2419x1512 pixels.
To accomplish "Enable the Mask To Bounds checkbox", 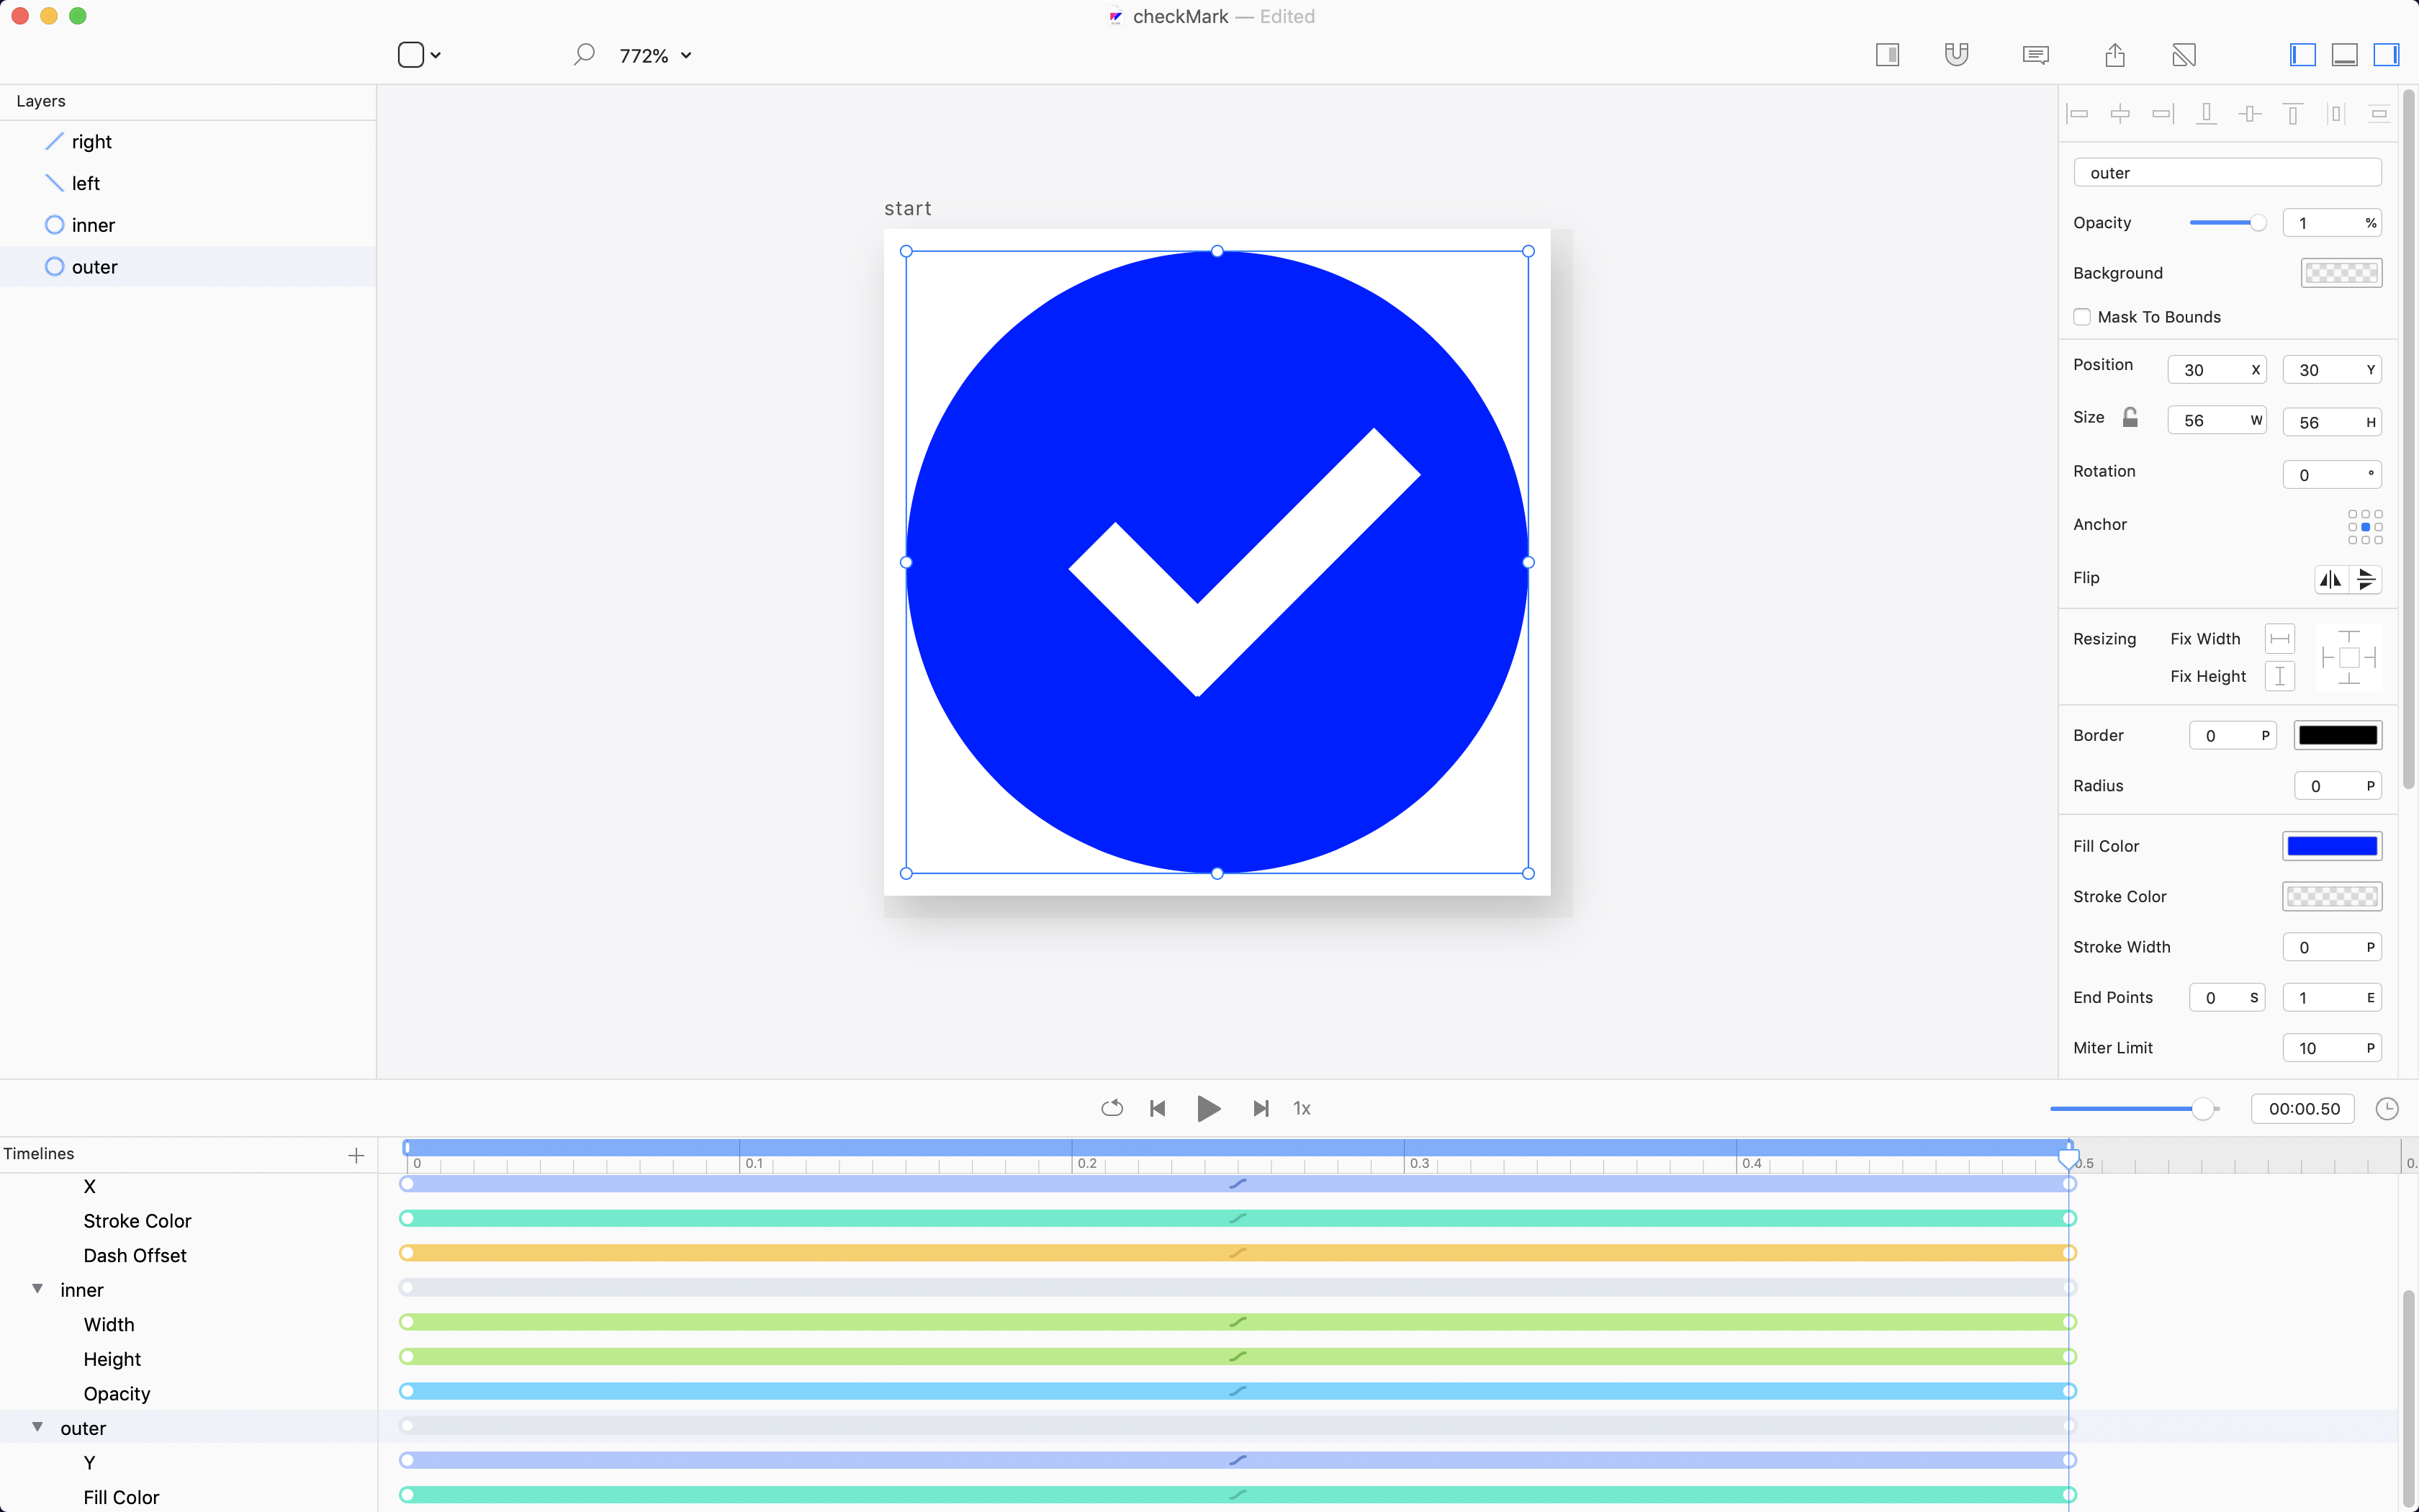I will click(2082, 317).
